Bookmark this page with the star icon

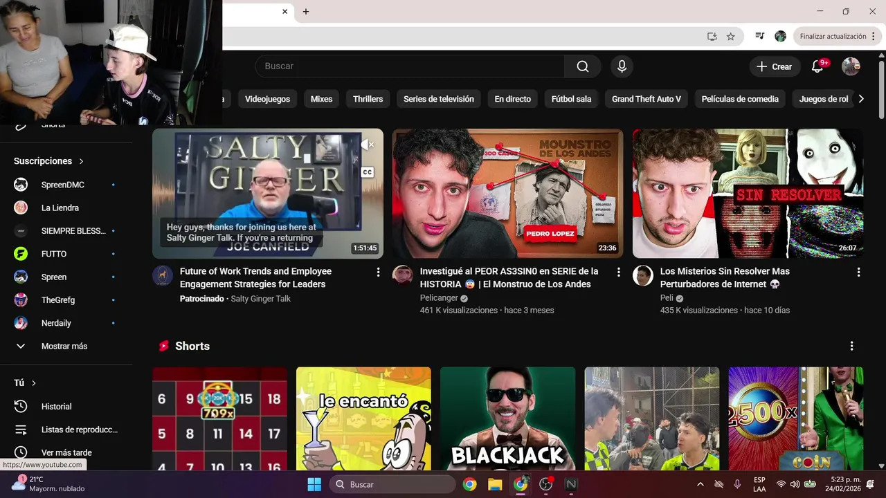(730, 37)
